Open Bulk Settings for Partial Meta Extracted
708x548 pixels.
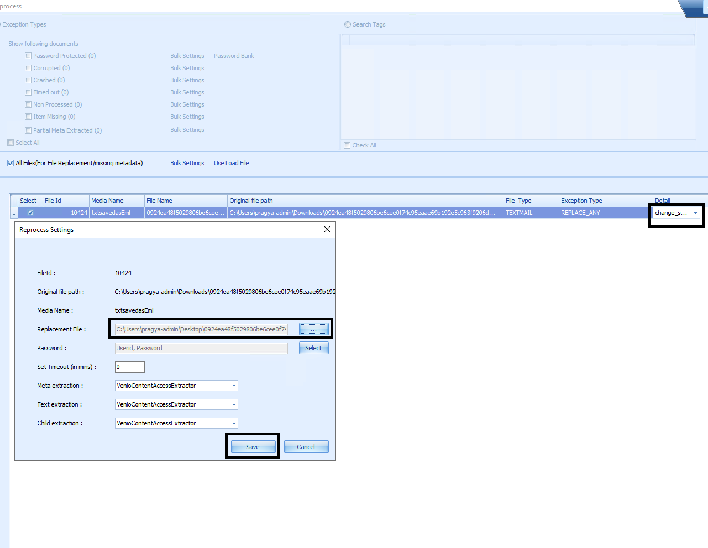(187, 130)
